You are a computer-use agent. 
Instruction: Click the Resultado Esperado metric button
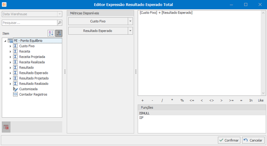coord(98,31)
